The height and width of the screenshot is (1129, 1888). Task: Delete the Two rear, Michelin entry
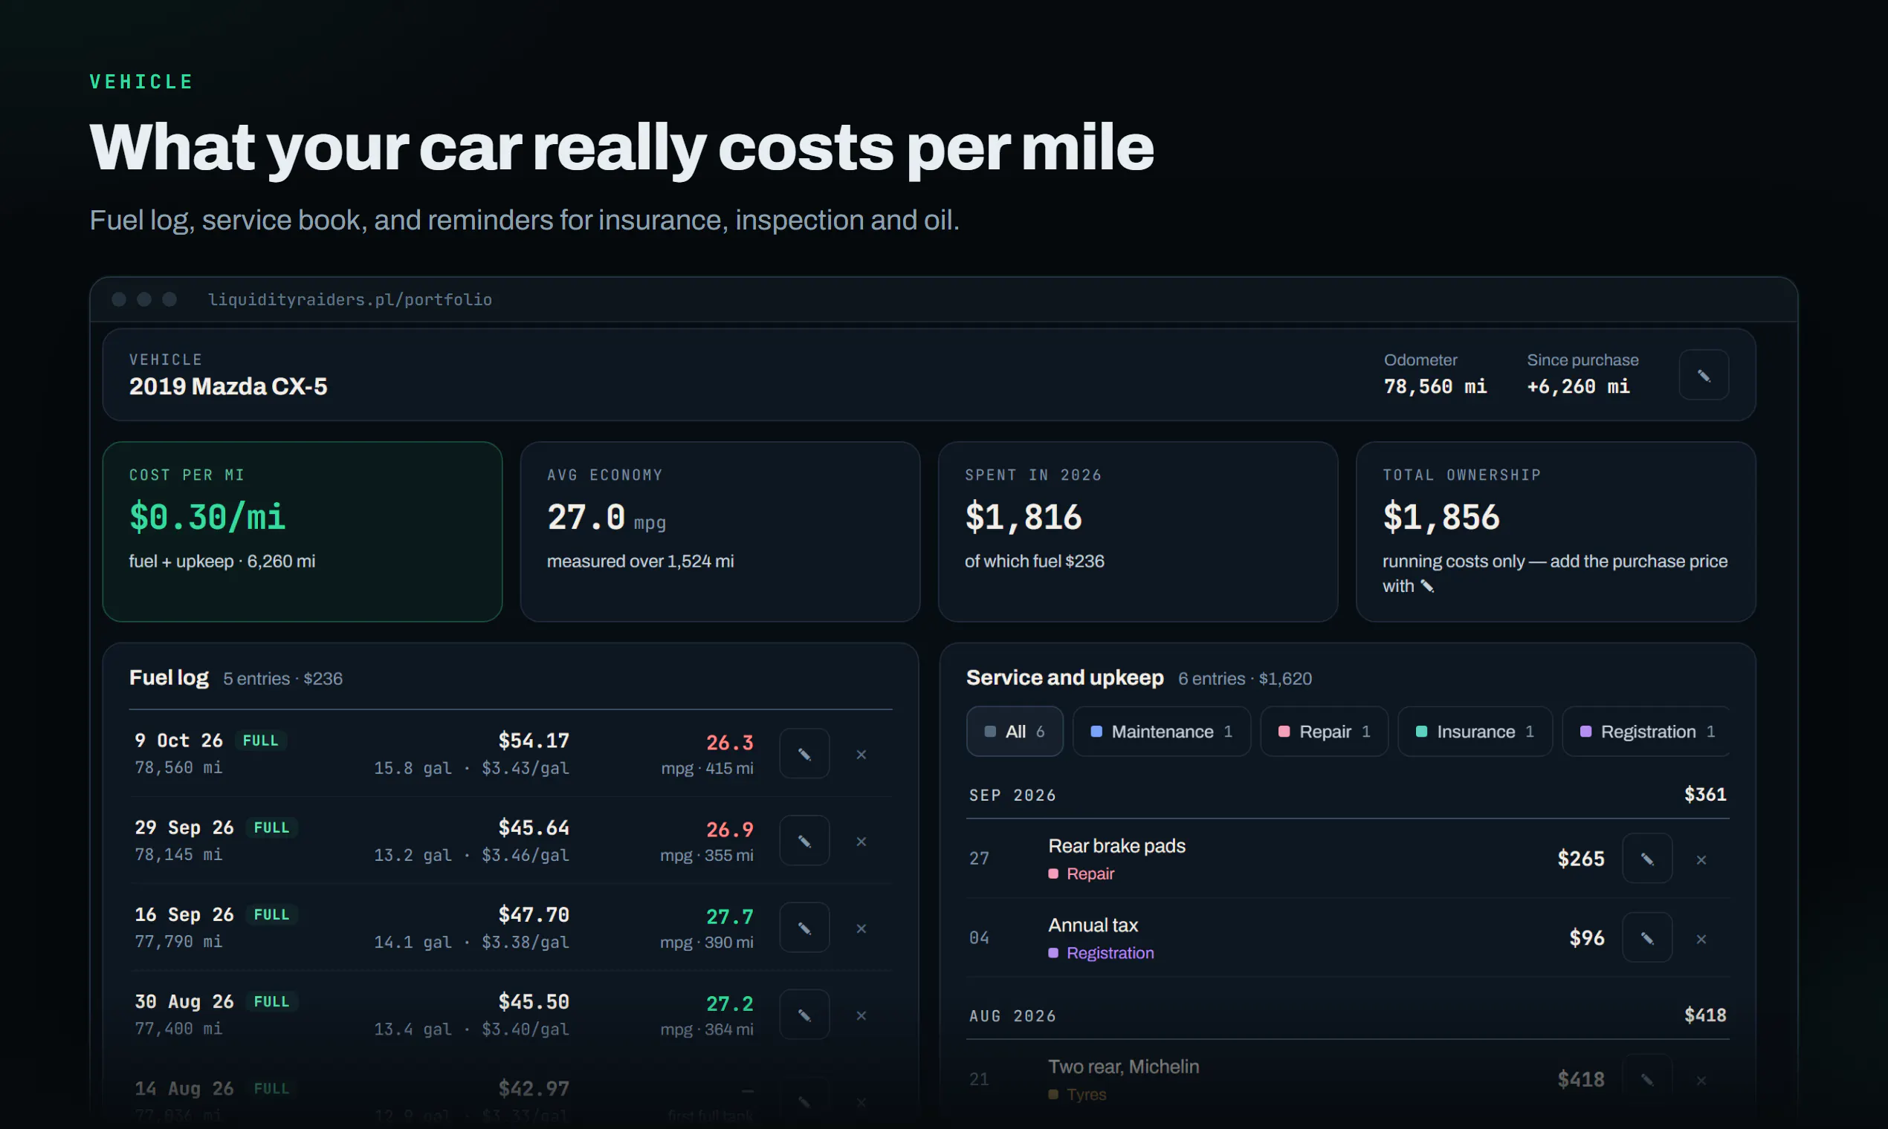coord(1701,1079)
